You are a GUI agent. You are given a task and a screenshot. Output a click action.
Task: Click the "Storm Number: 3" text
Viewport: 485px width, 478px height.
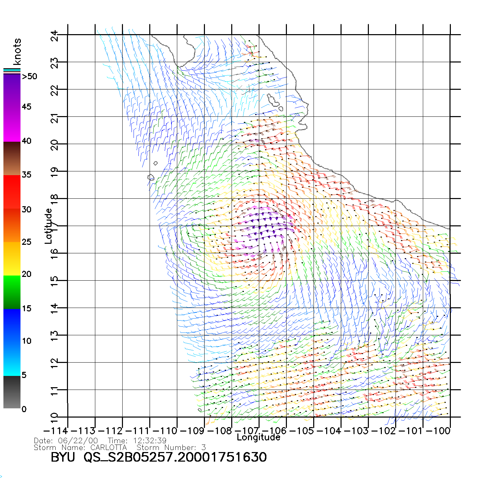point(171,448)
